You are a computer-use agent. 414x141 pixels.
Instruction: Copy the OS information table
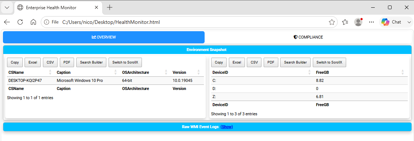coord(15,62)
